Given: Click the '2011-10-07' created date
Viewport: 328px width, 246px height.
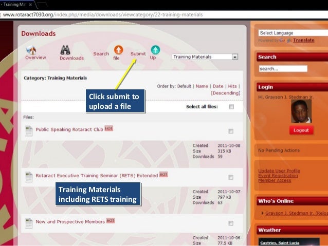Looking at the screenshot, I should 229,192.
